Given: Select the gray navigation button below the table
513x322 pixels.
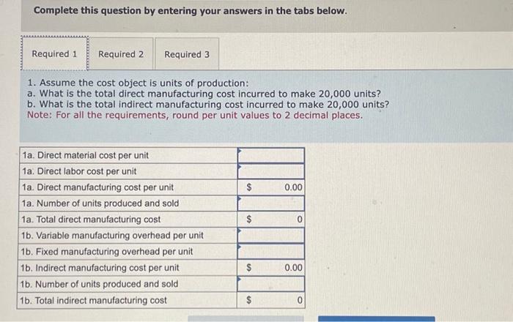Looking at the screenshot, I should pos(246,319).
